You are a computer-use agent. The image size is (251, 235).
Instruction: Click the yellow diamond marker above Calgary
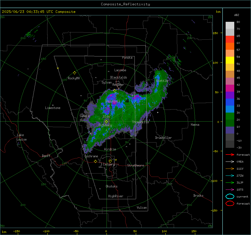pos(110,161)
